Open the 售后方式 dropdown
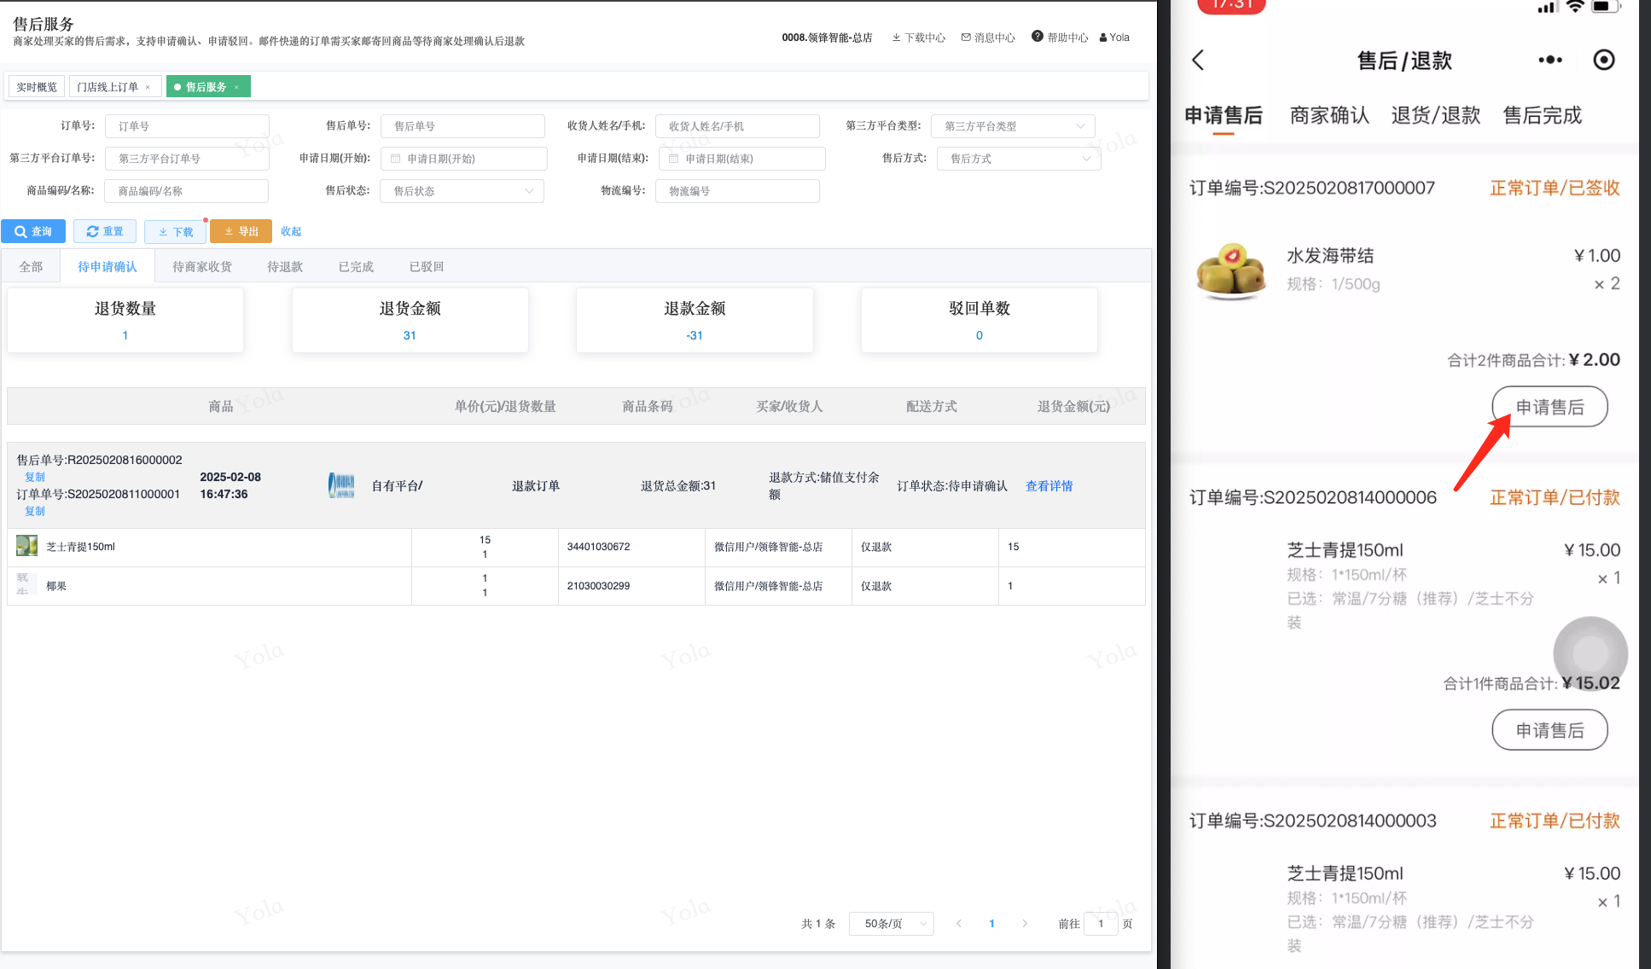Screen dimensions: 1651x969 point(1018,159)
